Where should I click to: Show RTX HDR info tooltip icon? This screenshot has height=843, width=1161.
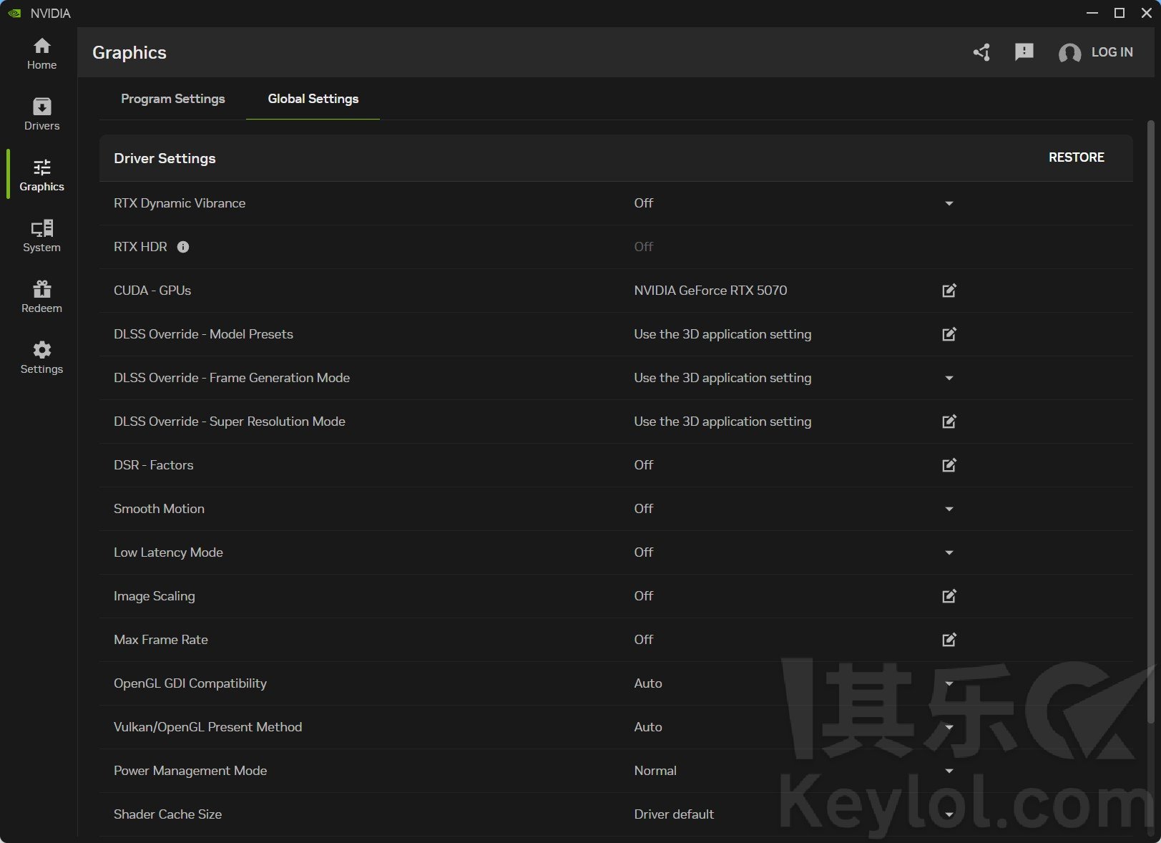(x=183, y=247)
